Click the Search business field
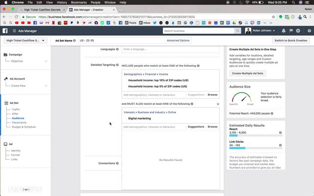The width and height of the screenshot is (314, 196). [x=198, y=31]
